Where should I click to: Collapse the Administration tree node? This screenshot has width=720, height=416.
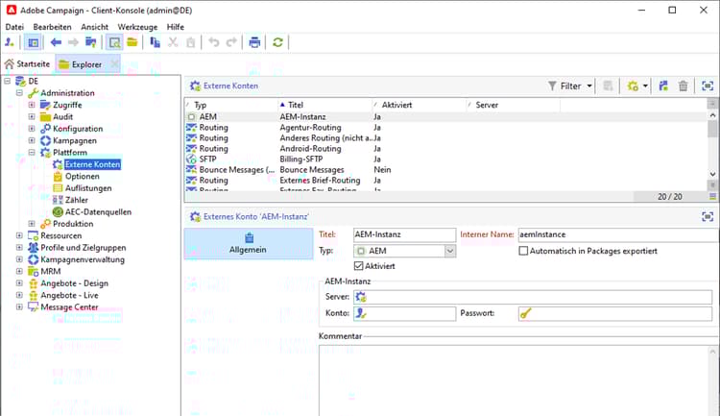click(x=19, y=93)
